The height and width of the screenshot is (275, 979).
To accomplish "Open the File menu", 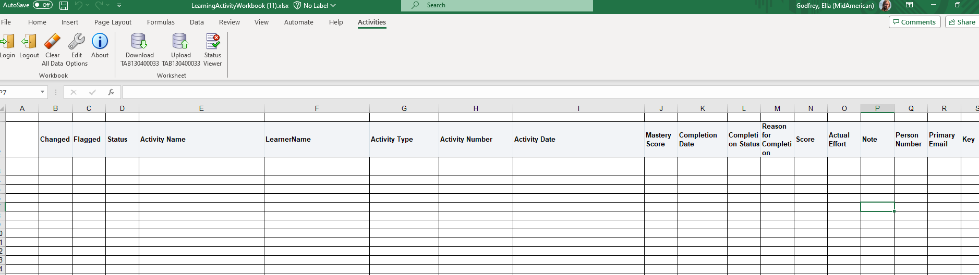I will 6,22.
